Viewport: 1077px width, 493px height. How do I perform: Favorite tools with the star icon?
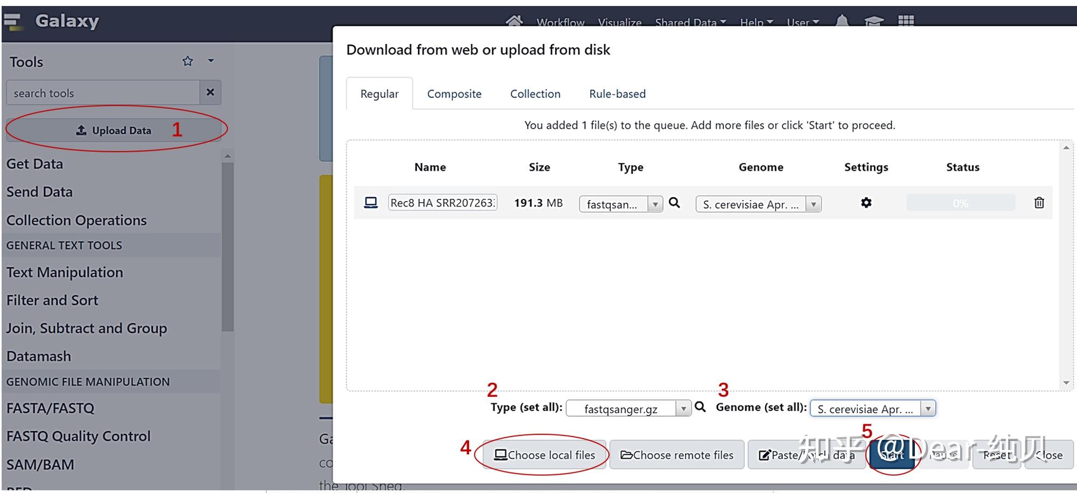pos(187,61)
